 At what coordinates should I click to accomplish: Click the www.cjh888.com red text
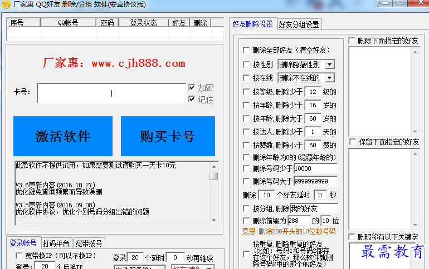(138, 63)
